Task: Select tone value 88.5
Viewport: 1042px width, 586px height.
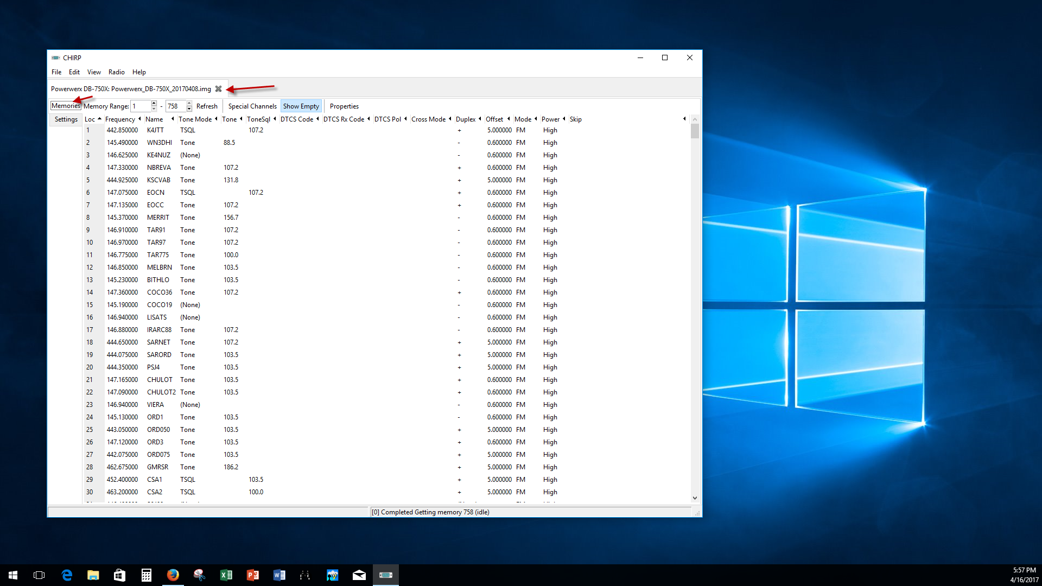Action: (229, 143)
